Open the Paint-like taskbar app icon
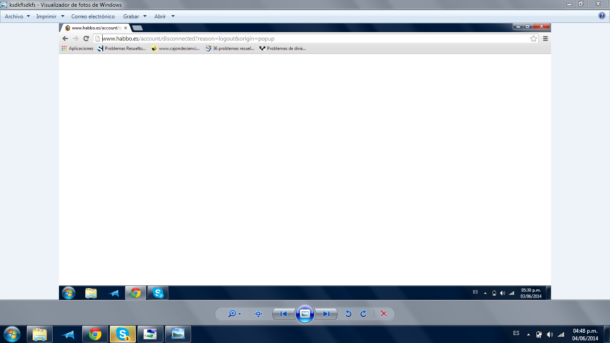Viewport: 610px width, 343px height. tap(150, 334)
